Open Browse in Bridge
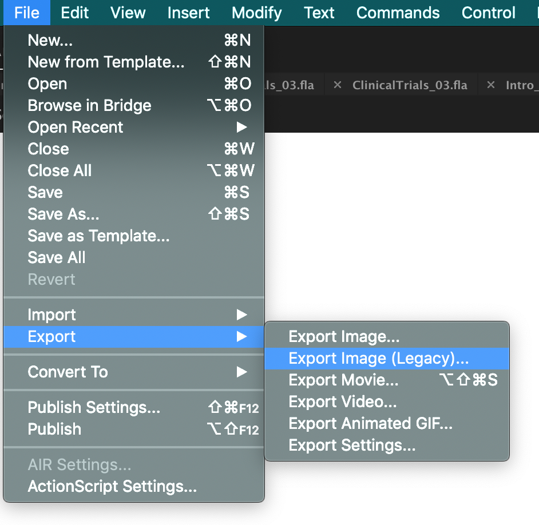The image size is (539, 525). pos(89,105)
